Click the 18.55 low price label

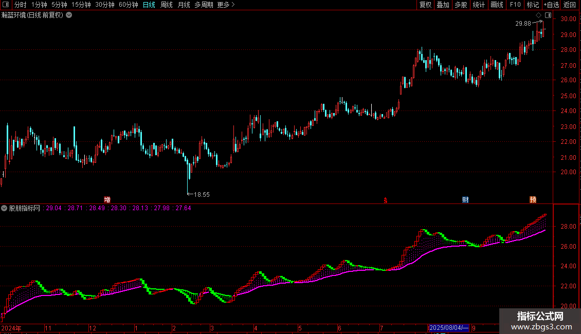(202, 194)
